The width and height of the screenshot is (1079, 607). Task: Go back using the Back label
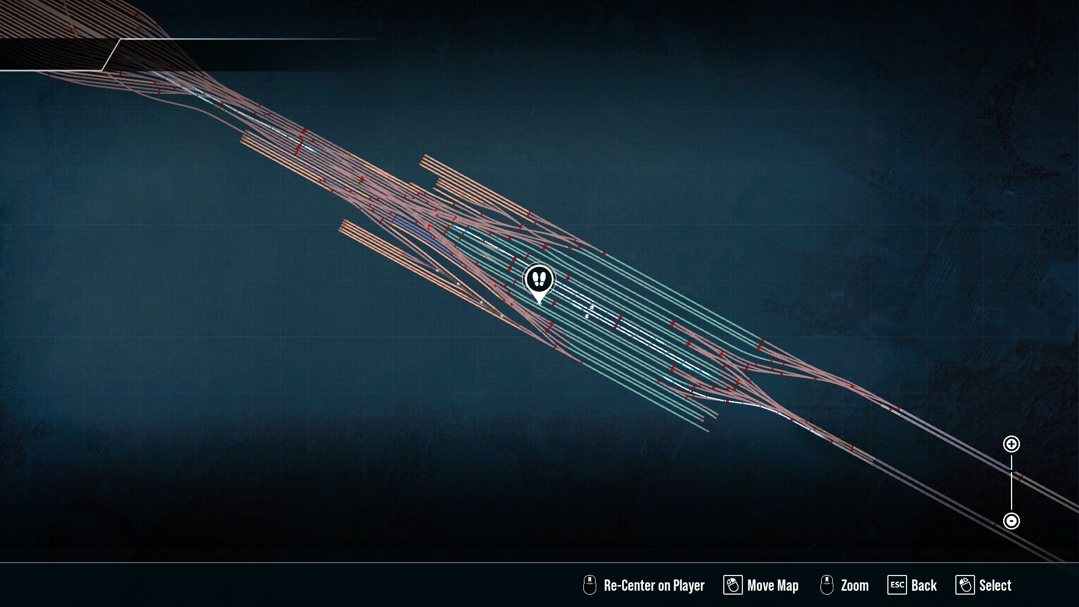click(x=924, y=586)
